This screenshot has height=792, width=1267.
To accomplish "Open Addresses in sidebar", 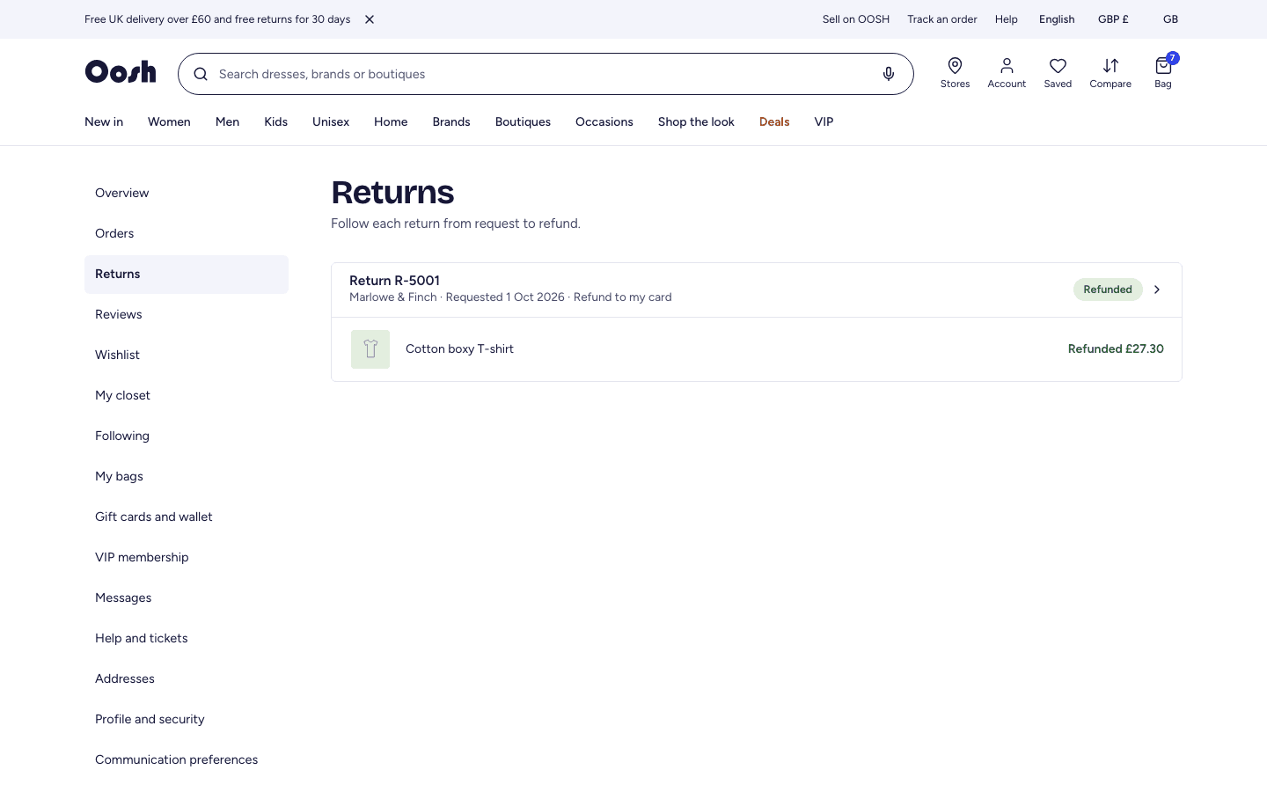I will tap(187, 679).
